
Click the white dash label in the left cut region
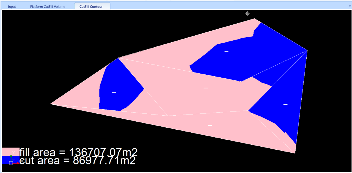114,92
